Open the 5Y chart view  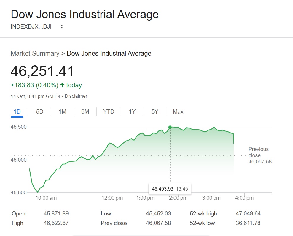coord(155,111)
